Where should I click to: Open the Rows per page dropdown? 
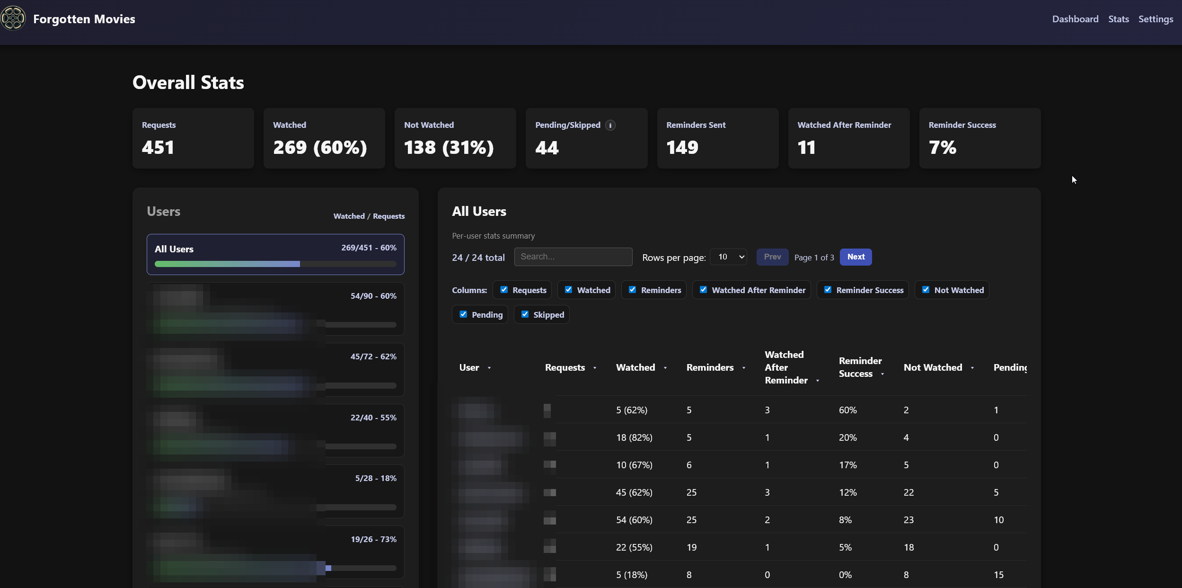point(729,257)
